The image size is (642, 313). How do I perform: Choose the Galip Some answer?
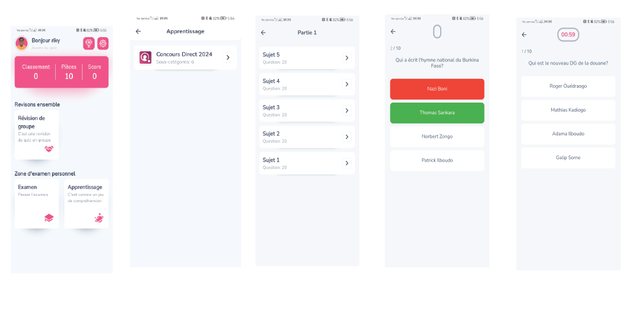coord(568,158)
